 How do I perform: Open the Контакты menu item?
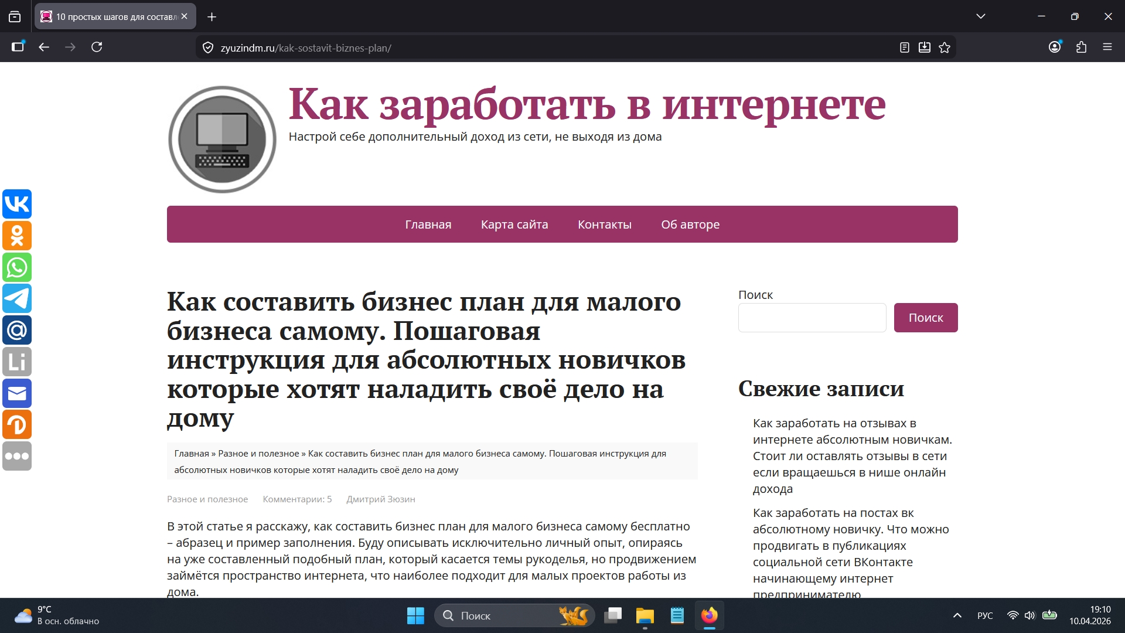tap(604, 224)
